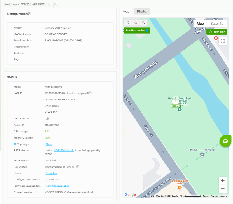Click the home icon on map toolbar
The image size is (233, 204).
point(128,23)
